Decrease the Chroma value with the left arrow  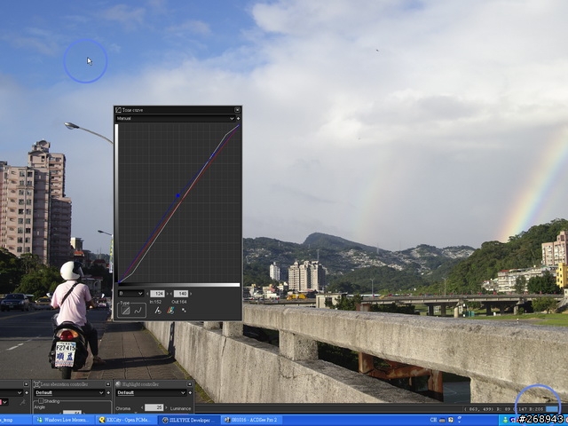(142, 408)
